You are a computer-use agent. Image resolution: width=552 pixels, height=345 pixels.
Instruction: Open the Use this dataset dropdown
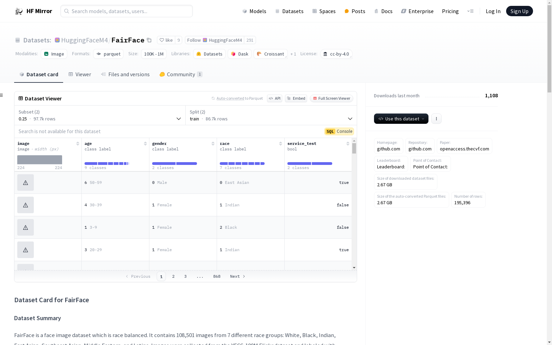(x=401, y=119)
